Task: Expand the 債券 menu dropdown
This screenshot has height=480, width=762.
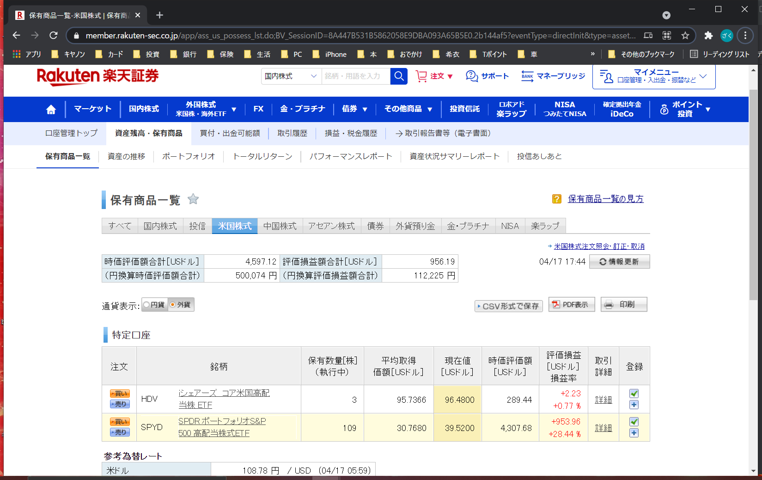Action: 365,110
